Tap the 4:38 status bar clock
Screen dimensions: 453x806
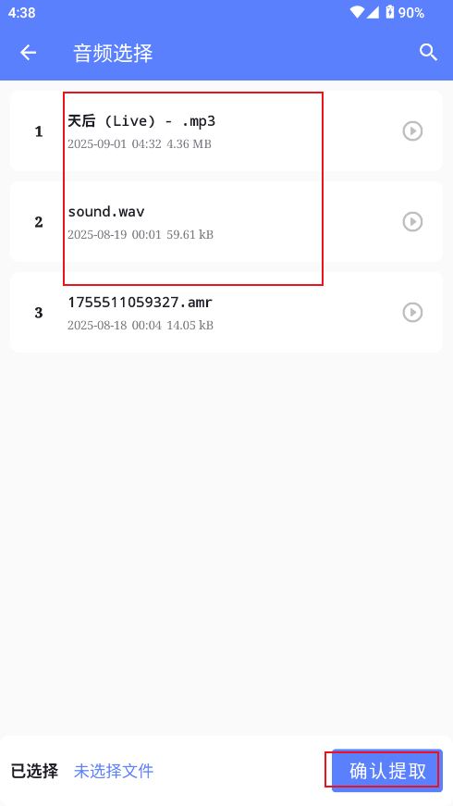(x=21, y=13)
